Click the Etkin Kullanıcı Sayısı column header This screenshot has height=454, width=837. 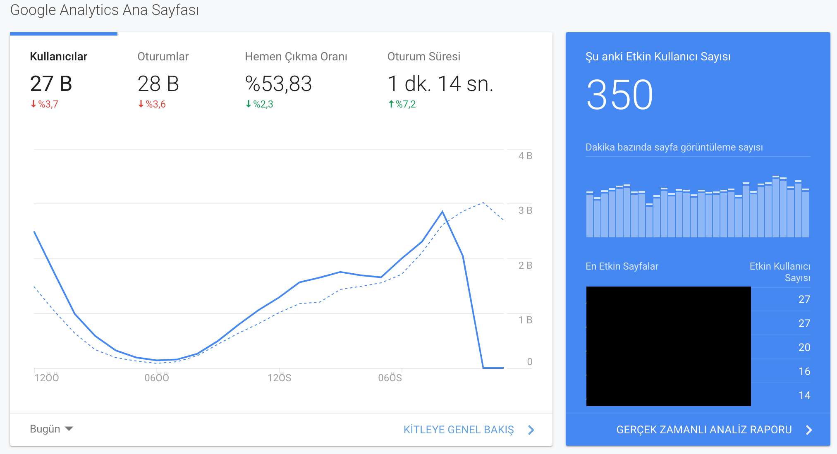780,272
